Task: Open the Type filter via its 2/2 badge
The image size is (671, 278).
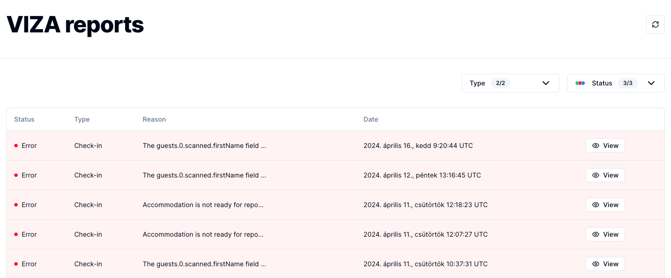Action: click(500, 83)
